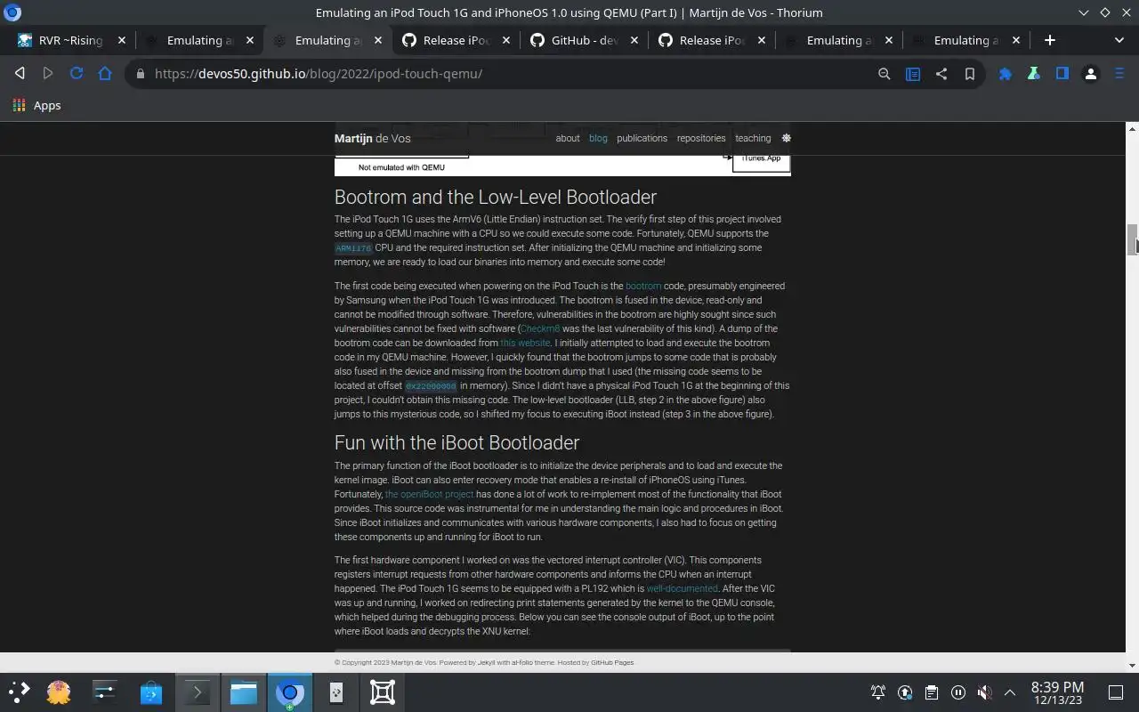Click the pause icon in system tray
1139x712 pixels.
coord(958,692)
